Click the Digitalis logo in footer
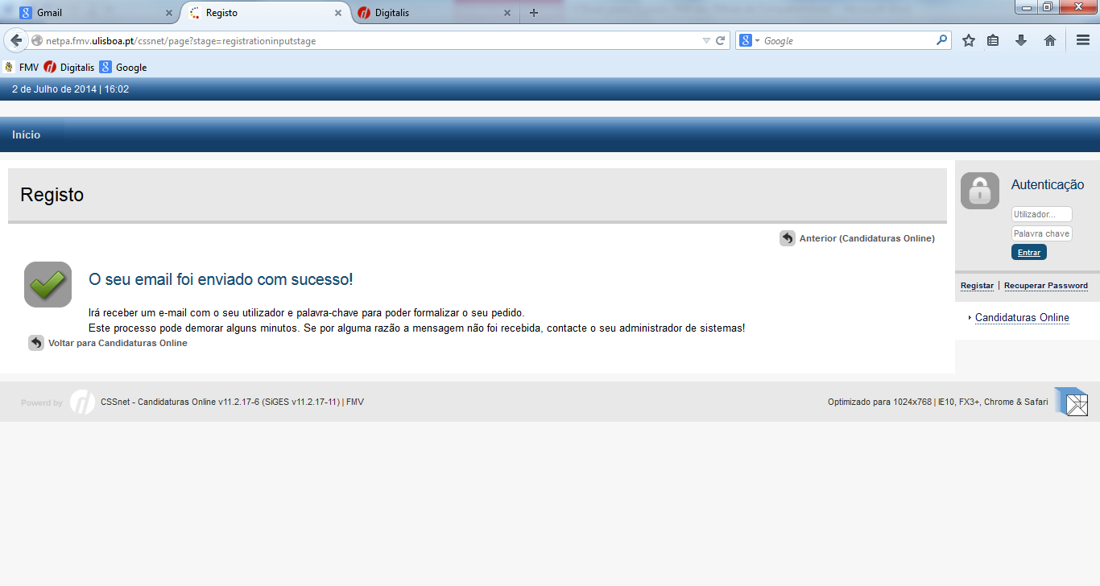The height and width of the screenshot is (586, 1100). [82, 402]
